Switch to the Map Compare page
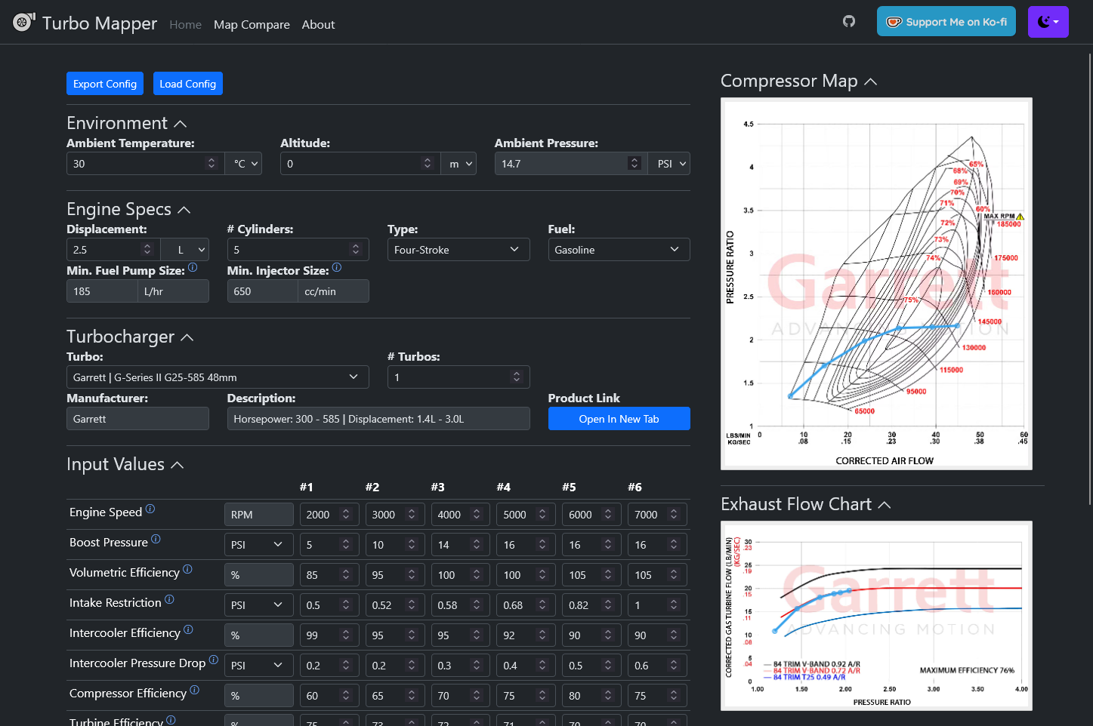 [252, 24]
